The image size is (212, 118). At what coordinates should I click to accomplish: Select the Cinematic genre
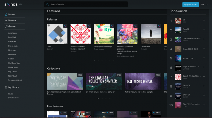click(12, 42)
